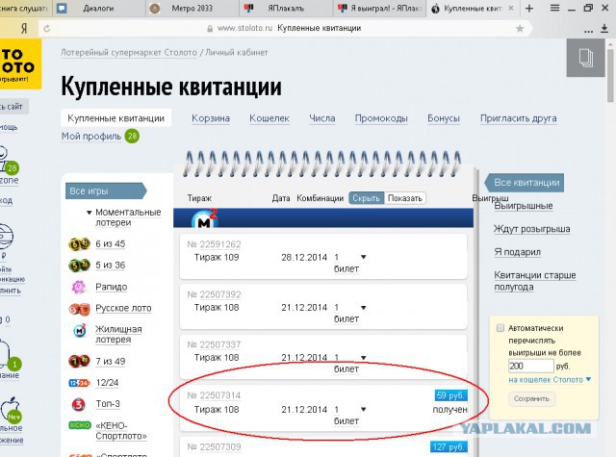Open Мой профиль link
Image resolution: width=616 pixels, height=457 pixels.
[91, 137]
